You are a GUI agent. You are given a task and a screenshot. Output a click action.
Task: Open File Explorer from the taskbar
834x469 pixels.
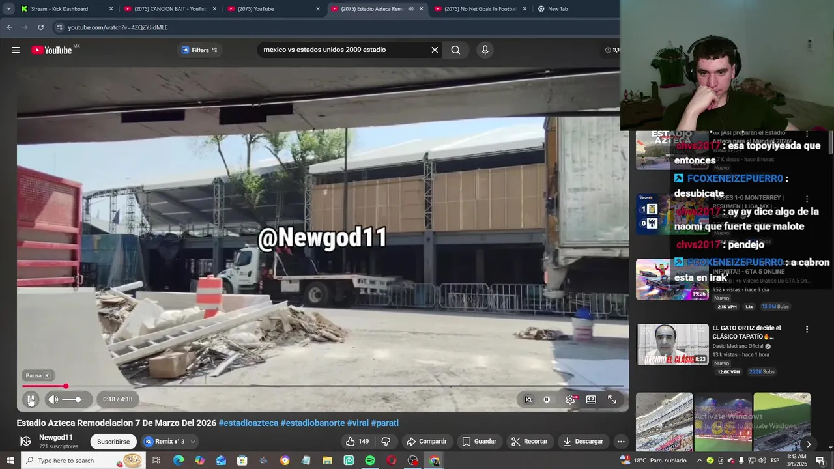[x=327, y=461]
